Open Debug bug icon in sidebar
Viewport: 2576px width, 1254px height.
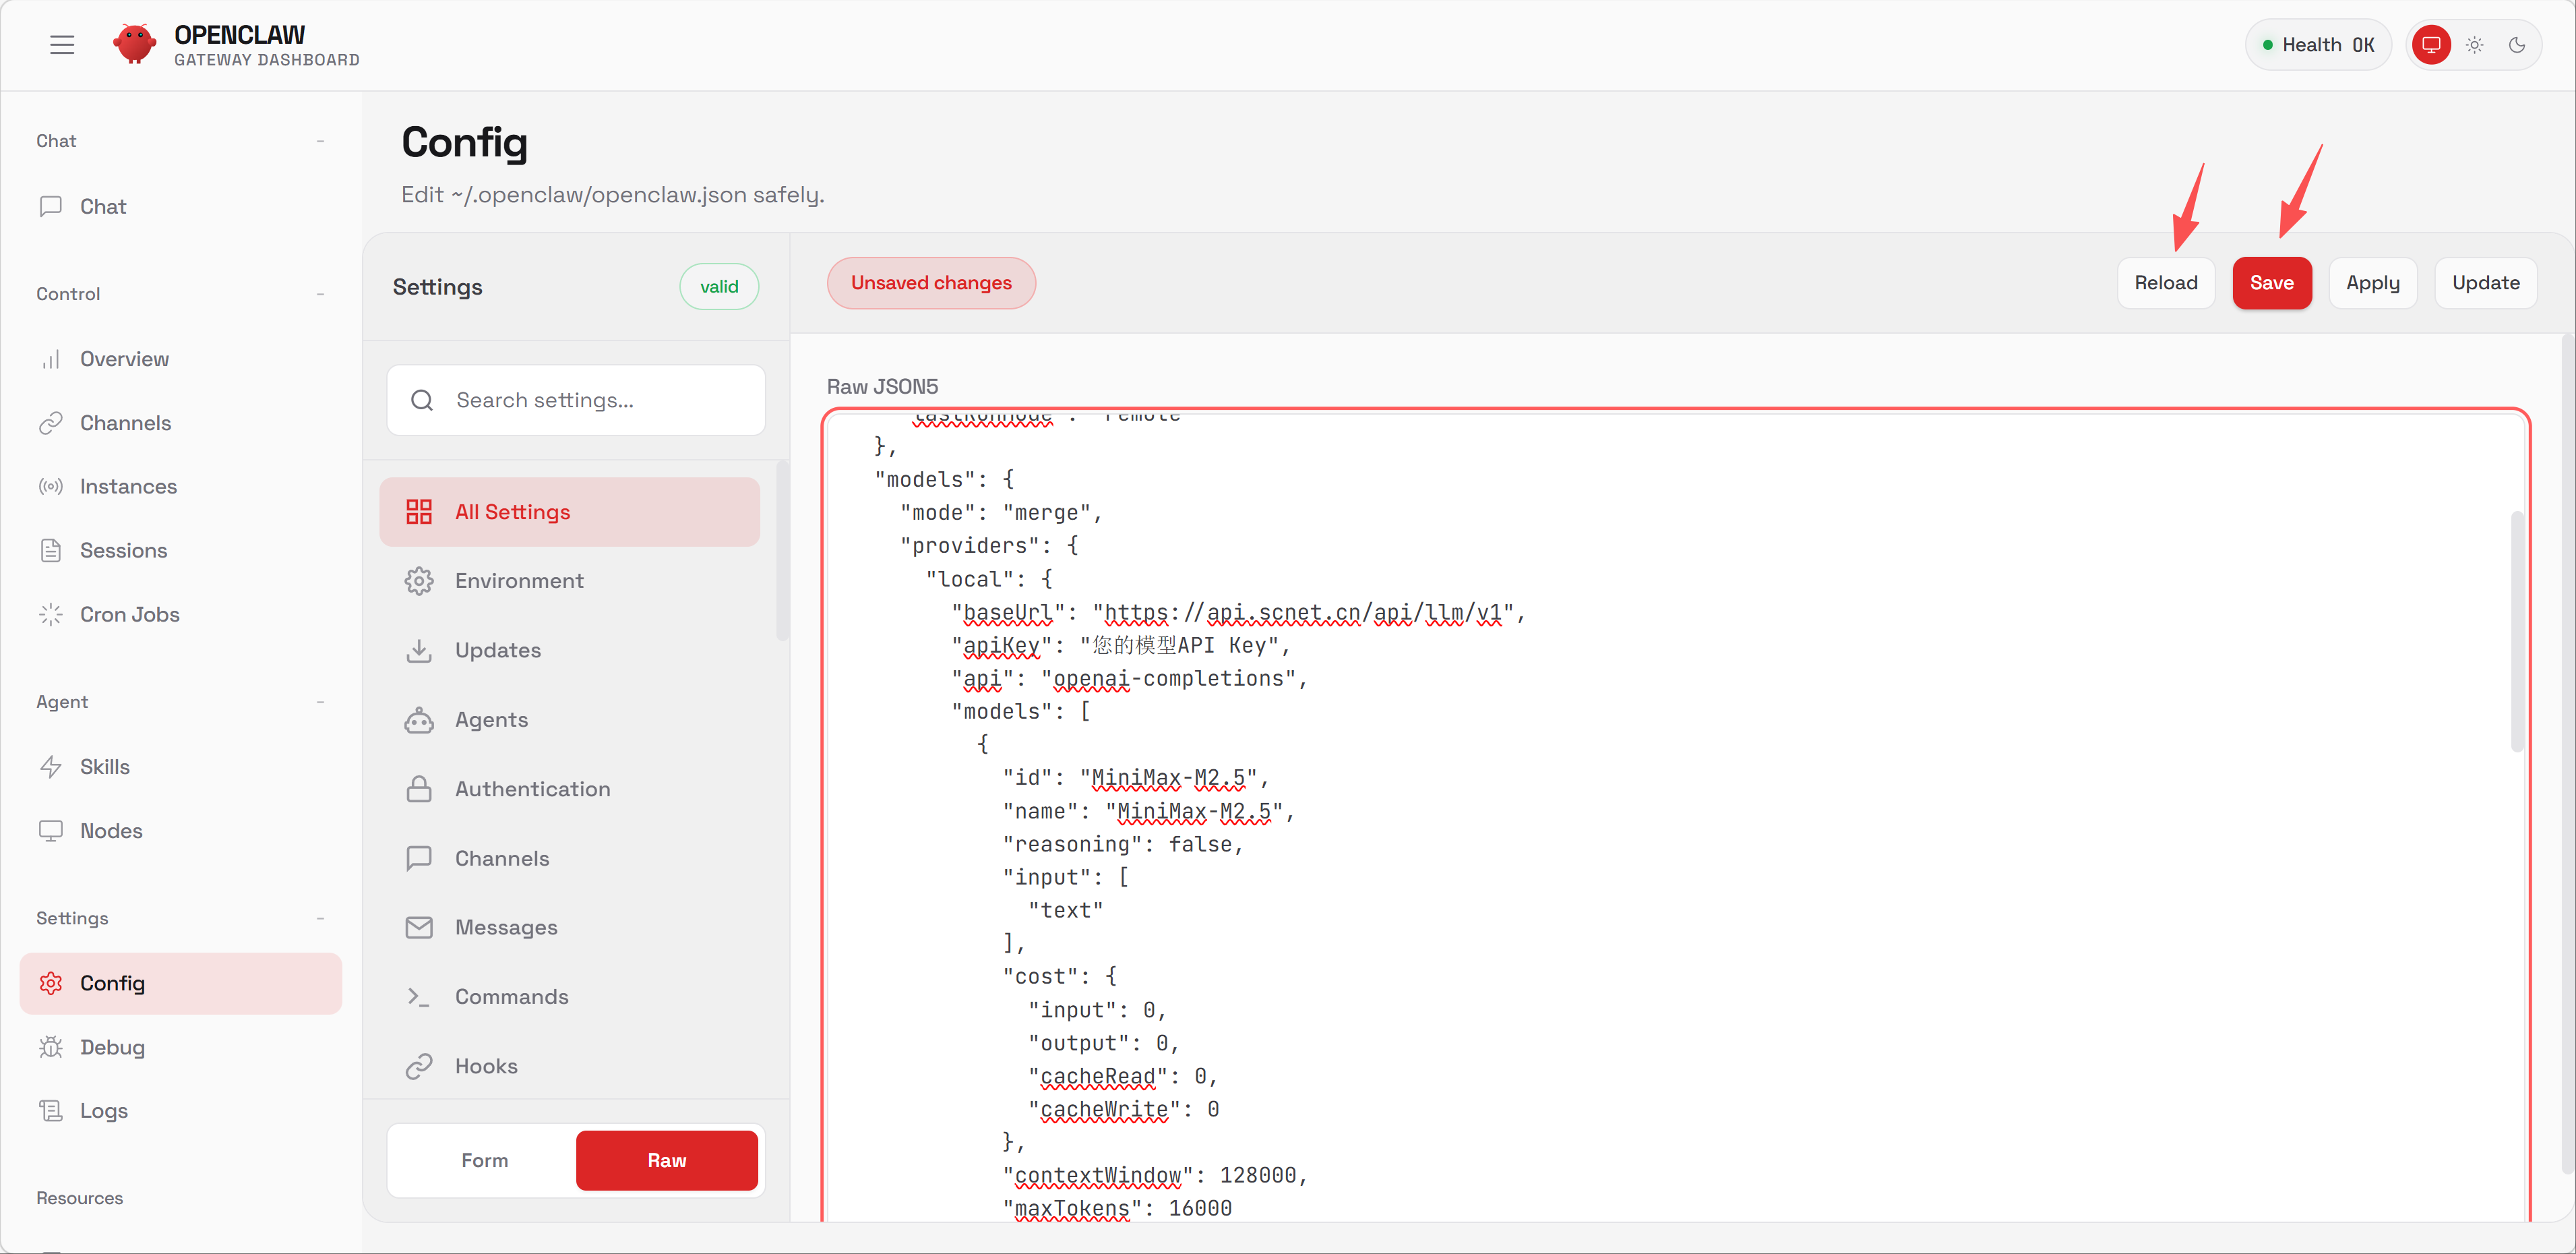(112, 1047)
